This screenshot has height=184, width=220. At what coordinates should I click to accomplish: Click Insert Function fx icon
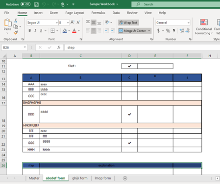[59, 47]
